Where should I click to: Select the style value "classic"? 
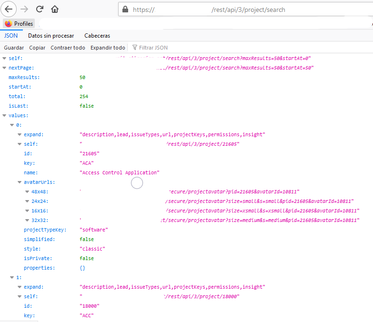[92, 249]
